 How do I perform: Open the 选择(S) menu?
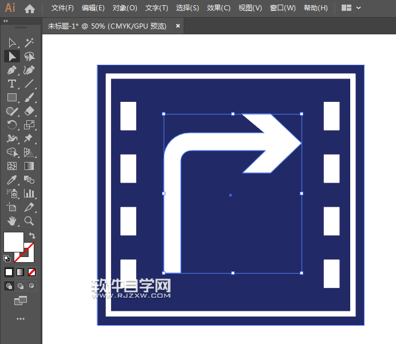point(187,8)
